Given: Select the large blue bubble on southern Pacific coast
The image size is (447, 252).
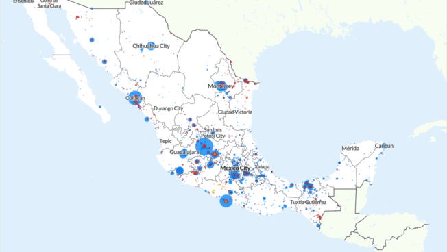Looking at the screenshot, I should [226, 201].
